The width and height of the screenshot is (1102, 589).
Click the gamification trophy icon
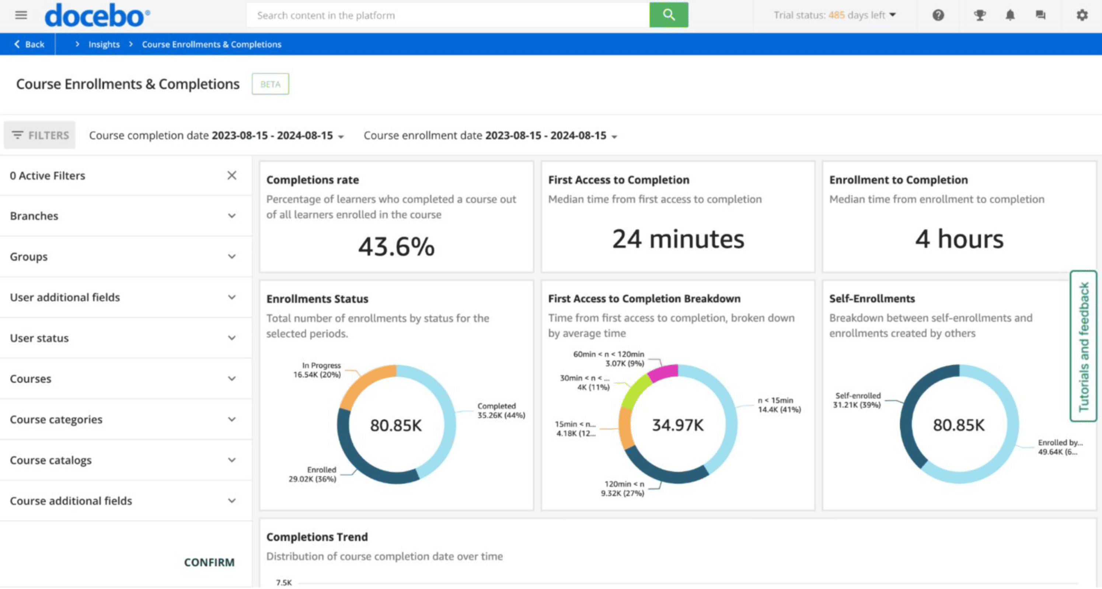[979, 15]
